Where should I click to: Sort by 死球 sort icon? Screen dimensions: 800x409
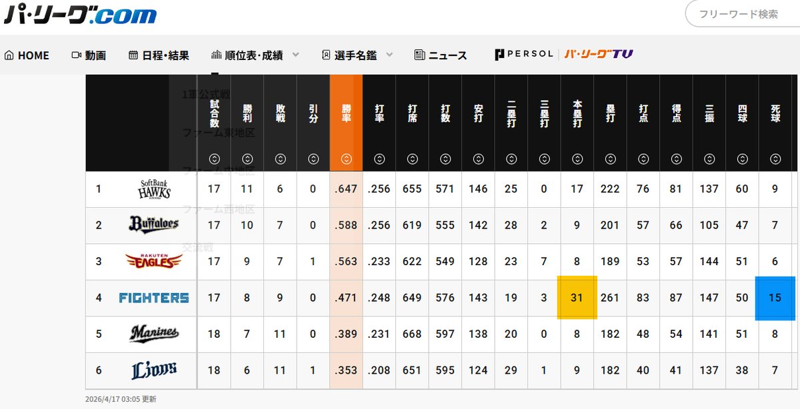click(x=775, y=159)
